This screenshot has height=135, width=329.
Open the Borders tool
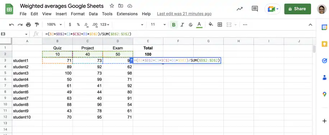[220, 25]
